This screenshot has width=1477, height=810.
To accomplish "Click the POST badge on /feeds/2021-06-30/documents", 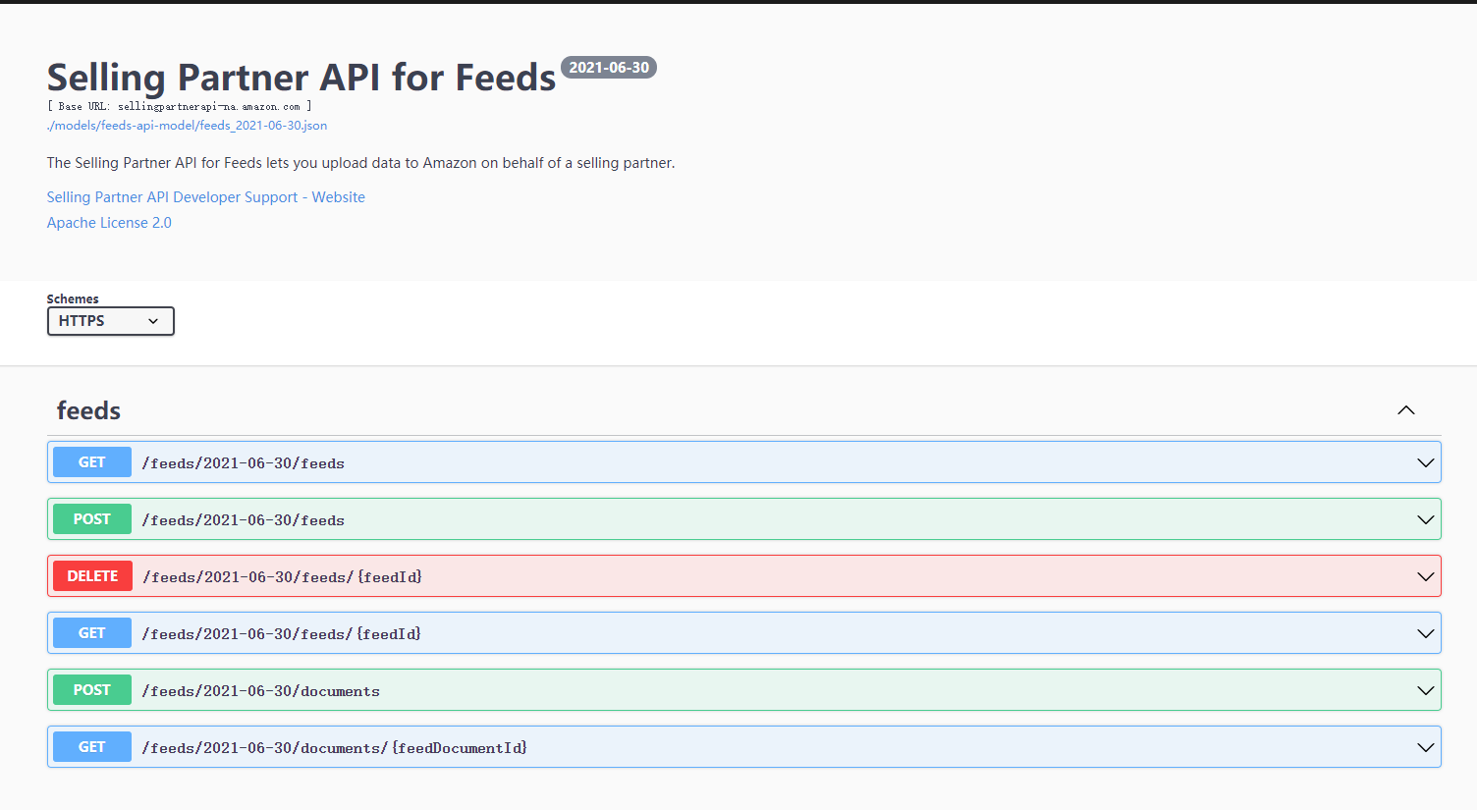I will 91,689.
